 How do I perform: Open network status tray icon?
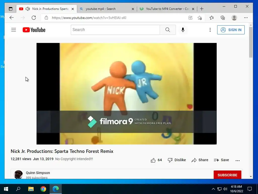point(219,189)
